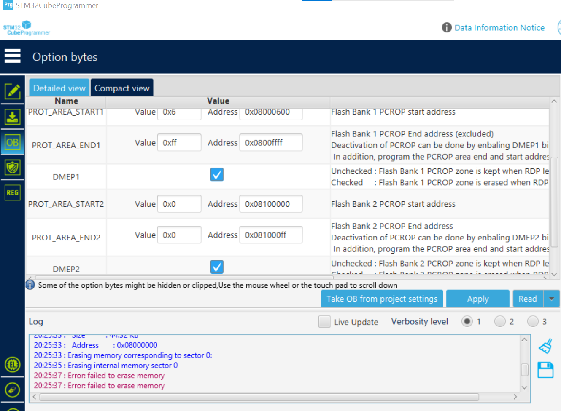Image resolution: width=561 pixels, height=411 pixels.
Task: Apply the option bytes changes
Action: pos(478,299)
